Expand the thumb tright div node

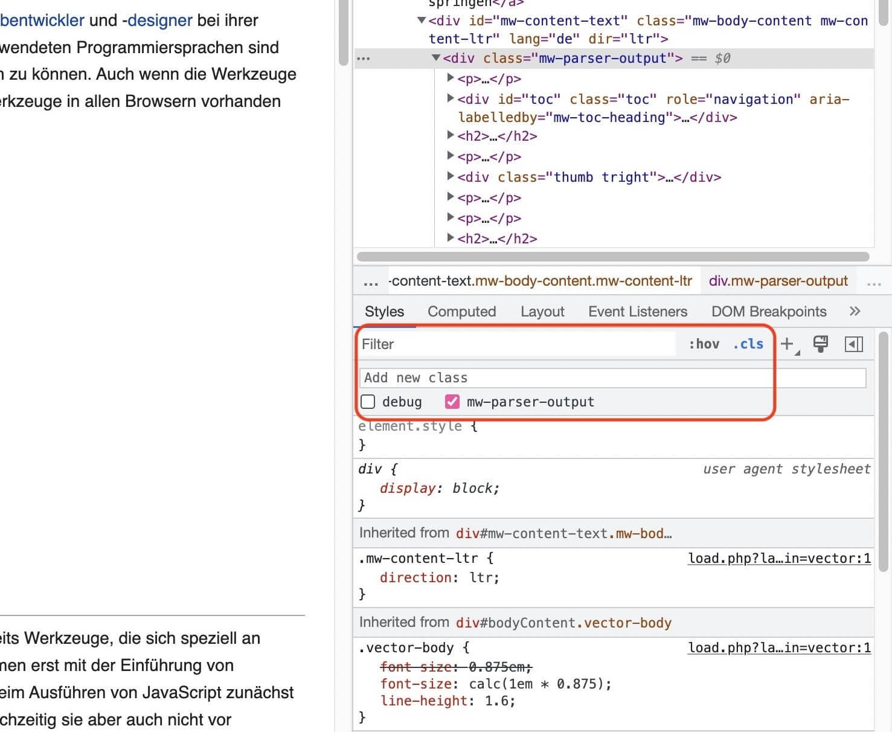[x=451, y=176]
